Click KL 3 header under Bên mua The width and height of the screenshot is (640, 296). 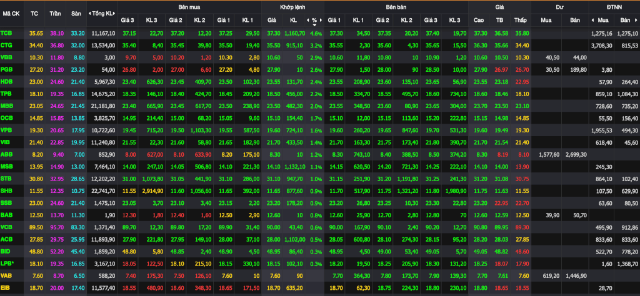(x=151, y=19)
